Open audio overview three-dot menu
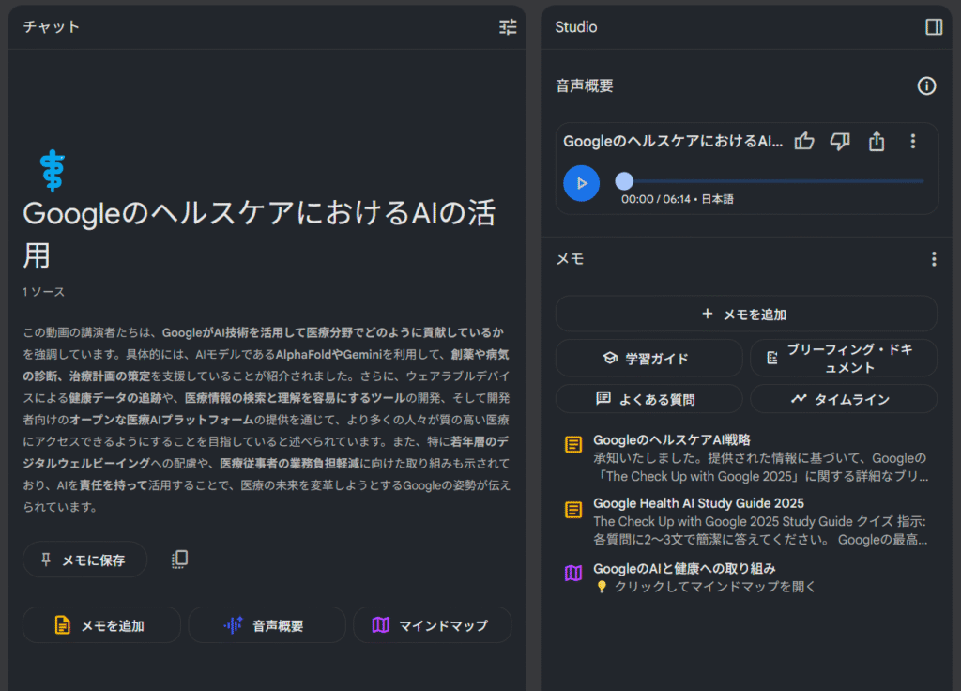 tap(912, 141)
